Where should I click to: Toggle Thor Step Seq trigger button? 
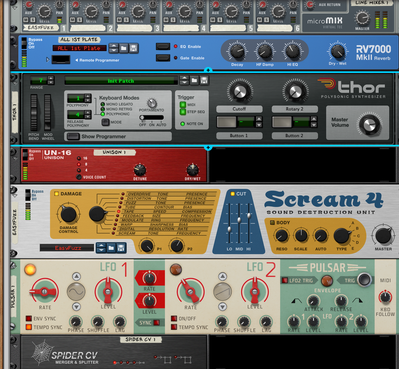coord(183,112)
